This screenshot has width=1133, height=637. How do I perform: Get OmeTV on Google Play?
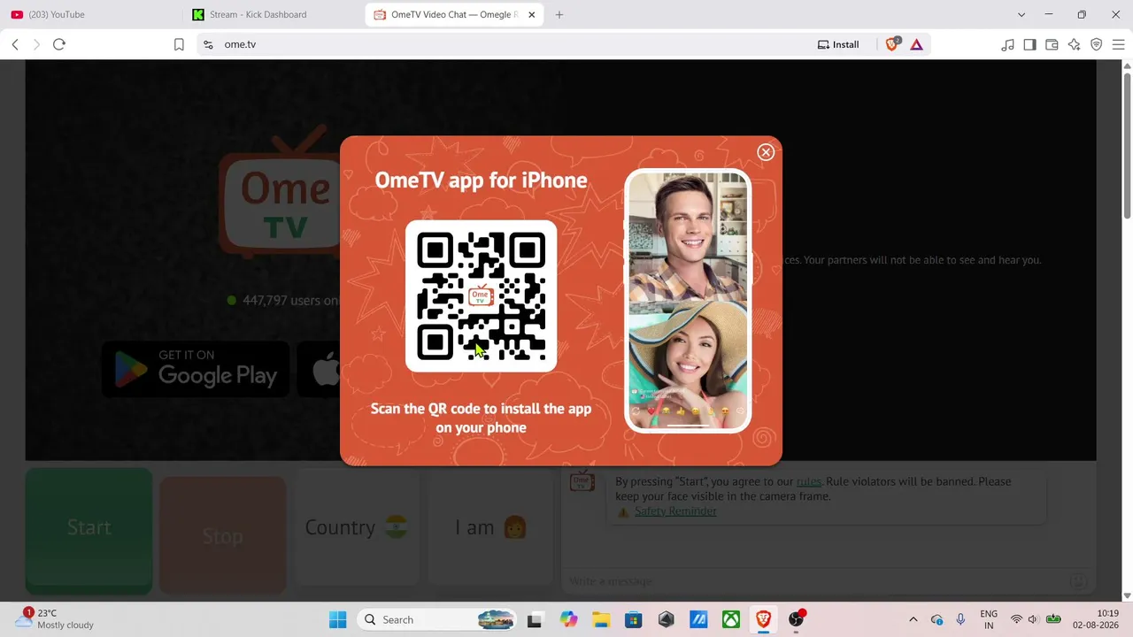click(x=196, y=369)
